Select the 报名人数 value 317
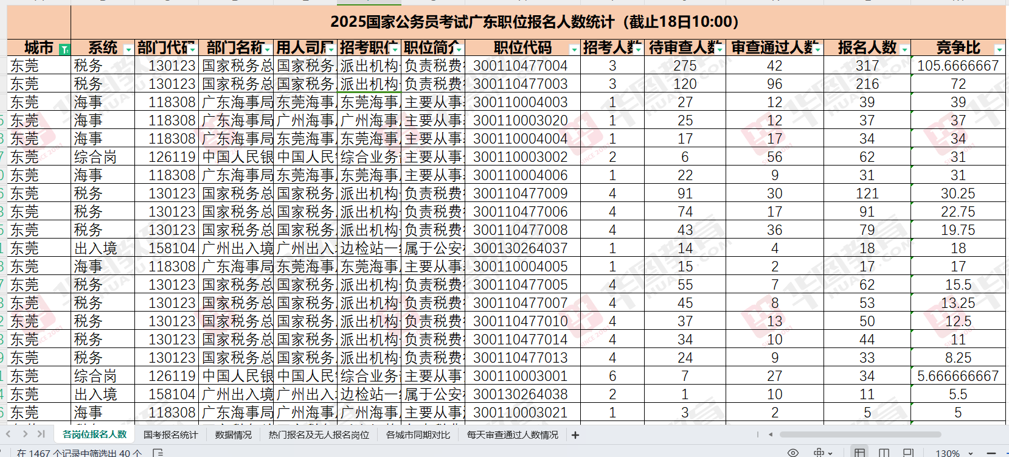1009x457 pixels. (x=867, y=66)
